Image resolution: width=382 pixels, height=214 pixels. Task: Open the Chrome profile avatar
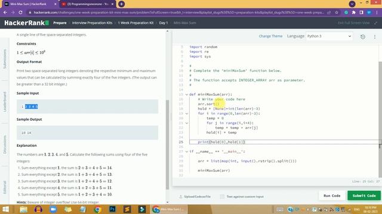pyautogui.click(x=369, y=12)
